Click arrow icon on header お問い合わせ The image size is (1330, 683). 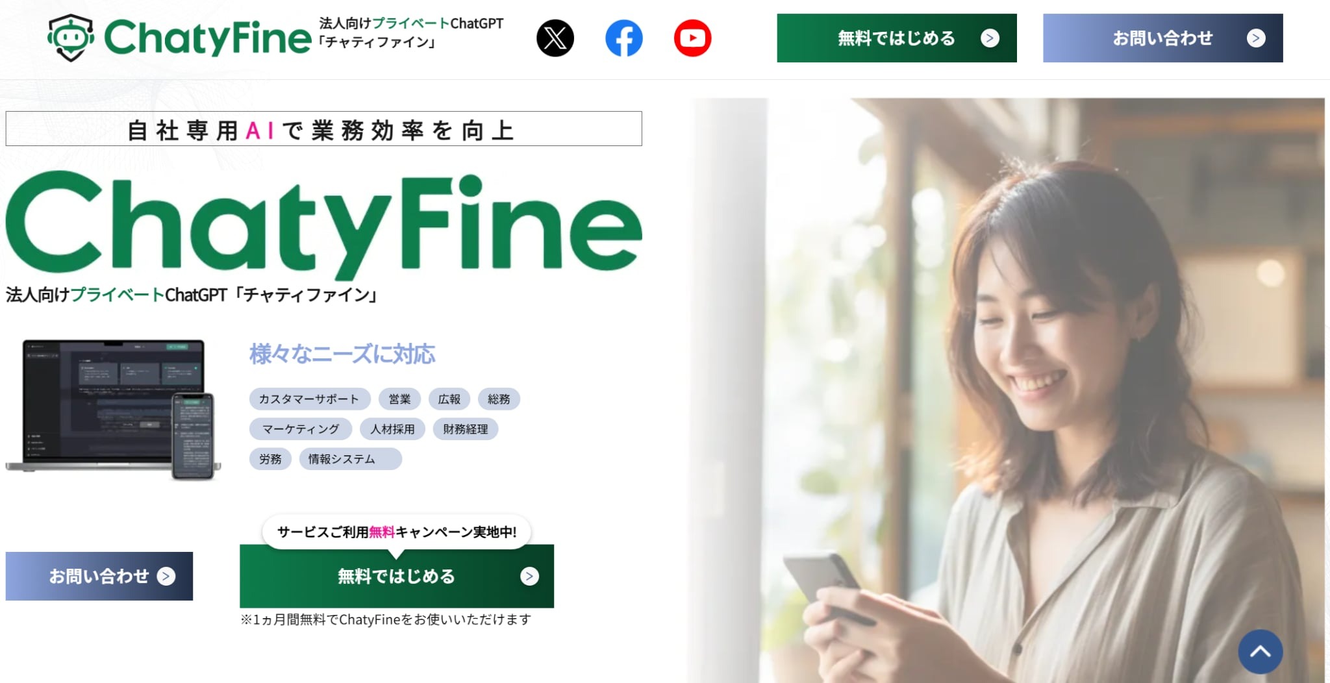click(1256, 38)
